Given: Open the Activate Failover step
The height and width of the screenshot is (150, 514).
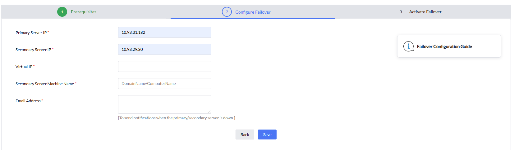Looking at the screenshot, I should (x=425, y=12).
